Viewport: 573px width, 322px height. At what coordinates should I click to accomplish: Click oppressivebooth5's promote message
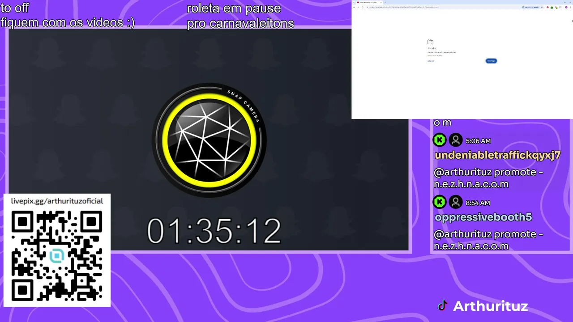pos(488,240)
